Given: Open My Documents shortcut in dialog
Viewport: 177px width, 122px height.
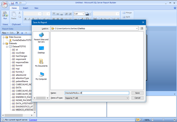Looking at the screenshot, I should [x=41, y=63].
